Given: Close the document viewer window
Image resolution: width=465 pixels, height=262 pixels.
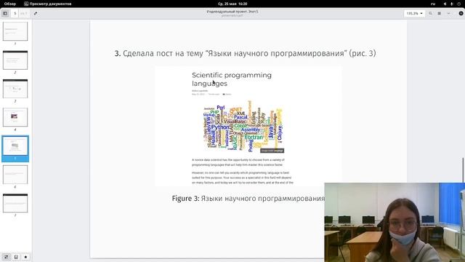Looking at the screenshot, I should 461,13.
